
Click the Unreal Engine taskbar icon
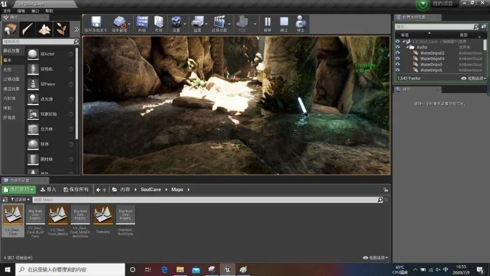pyautogui.click(x=227, y=270)
